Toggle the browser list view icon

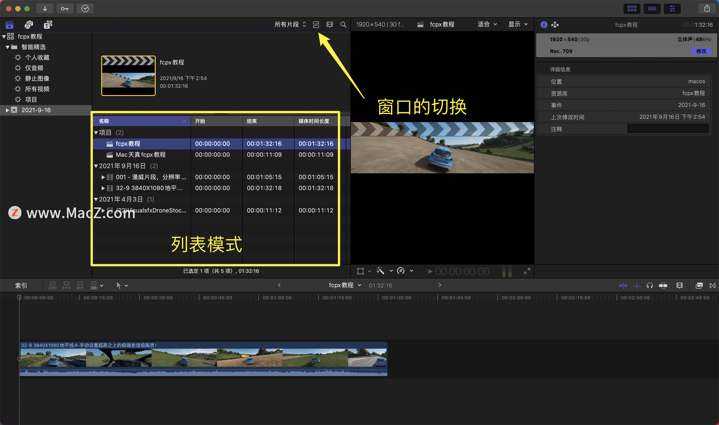[x=316, y=25]
